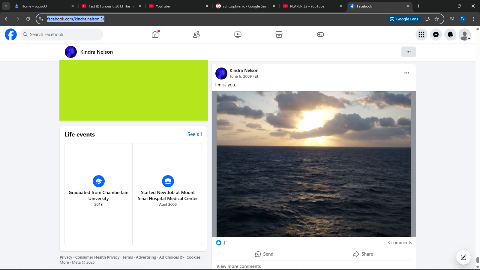This screenshot has width=480, height=270.
Task: Open the Gaming icon
Action: [x=320, y=34]
